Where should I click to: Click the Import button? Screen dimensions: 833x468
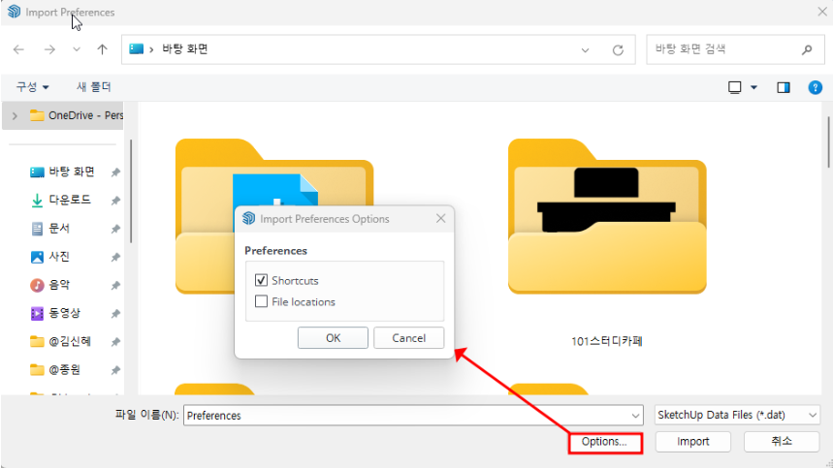point(692,442)
